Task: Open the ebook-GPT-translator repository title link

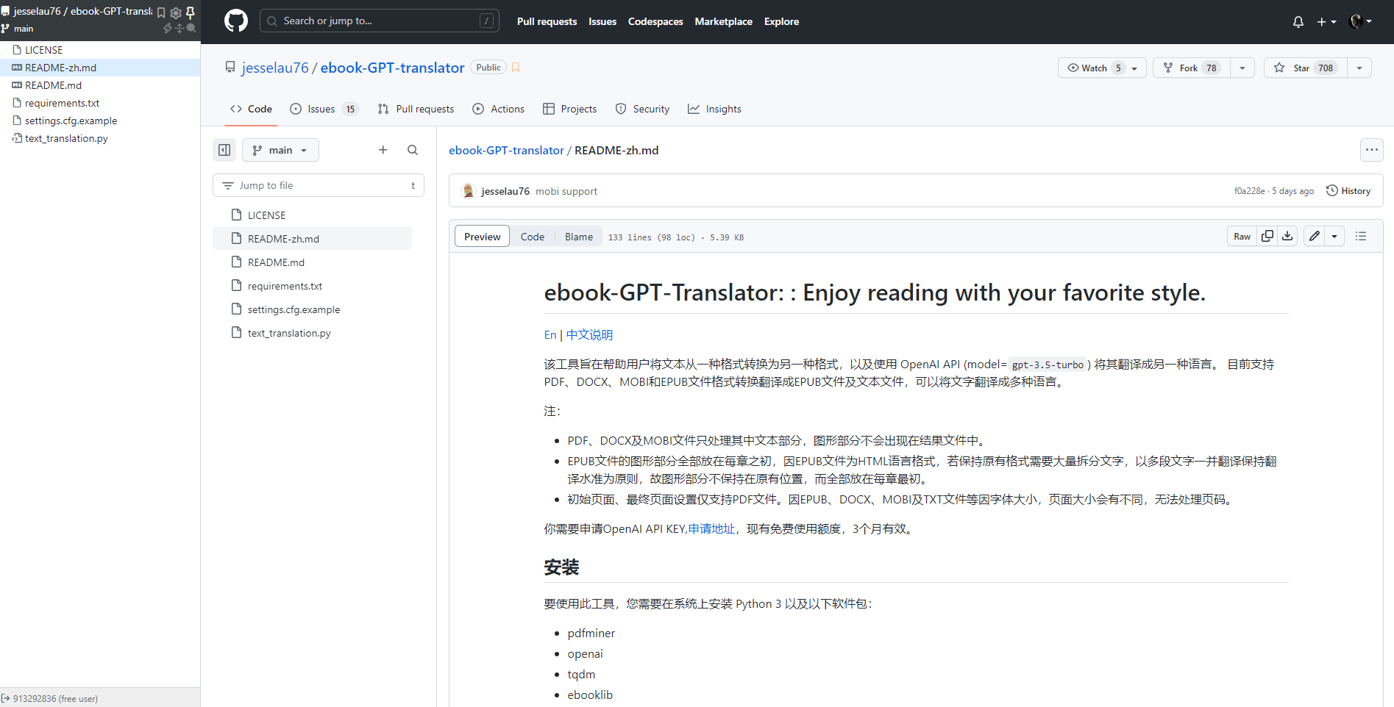Action: click(x=392, y=68)
